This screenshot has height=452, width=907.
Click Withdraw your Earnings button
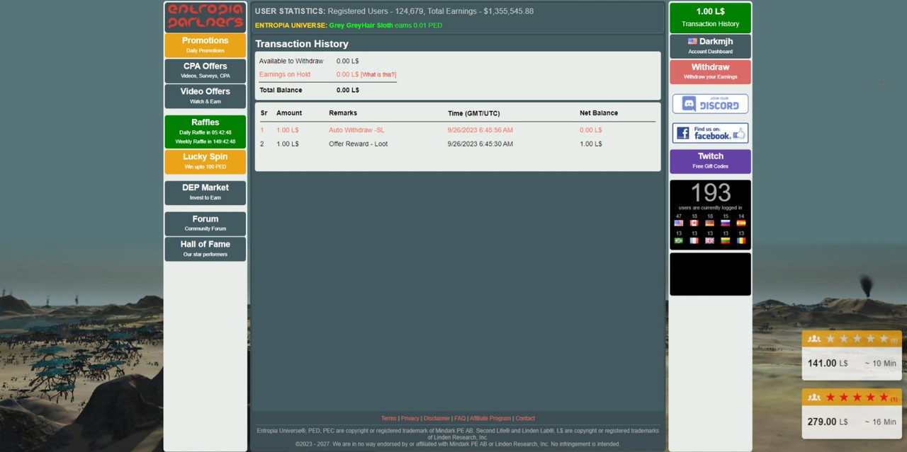tap(710, 71)
